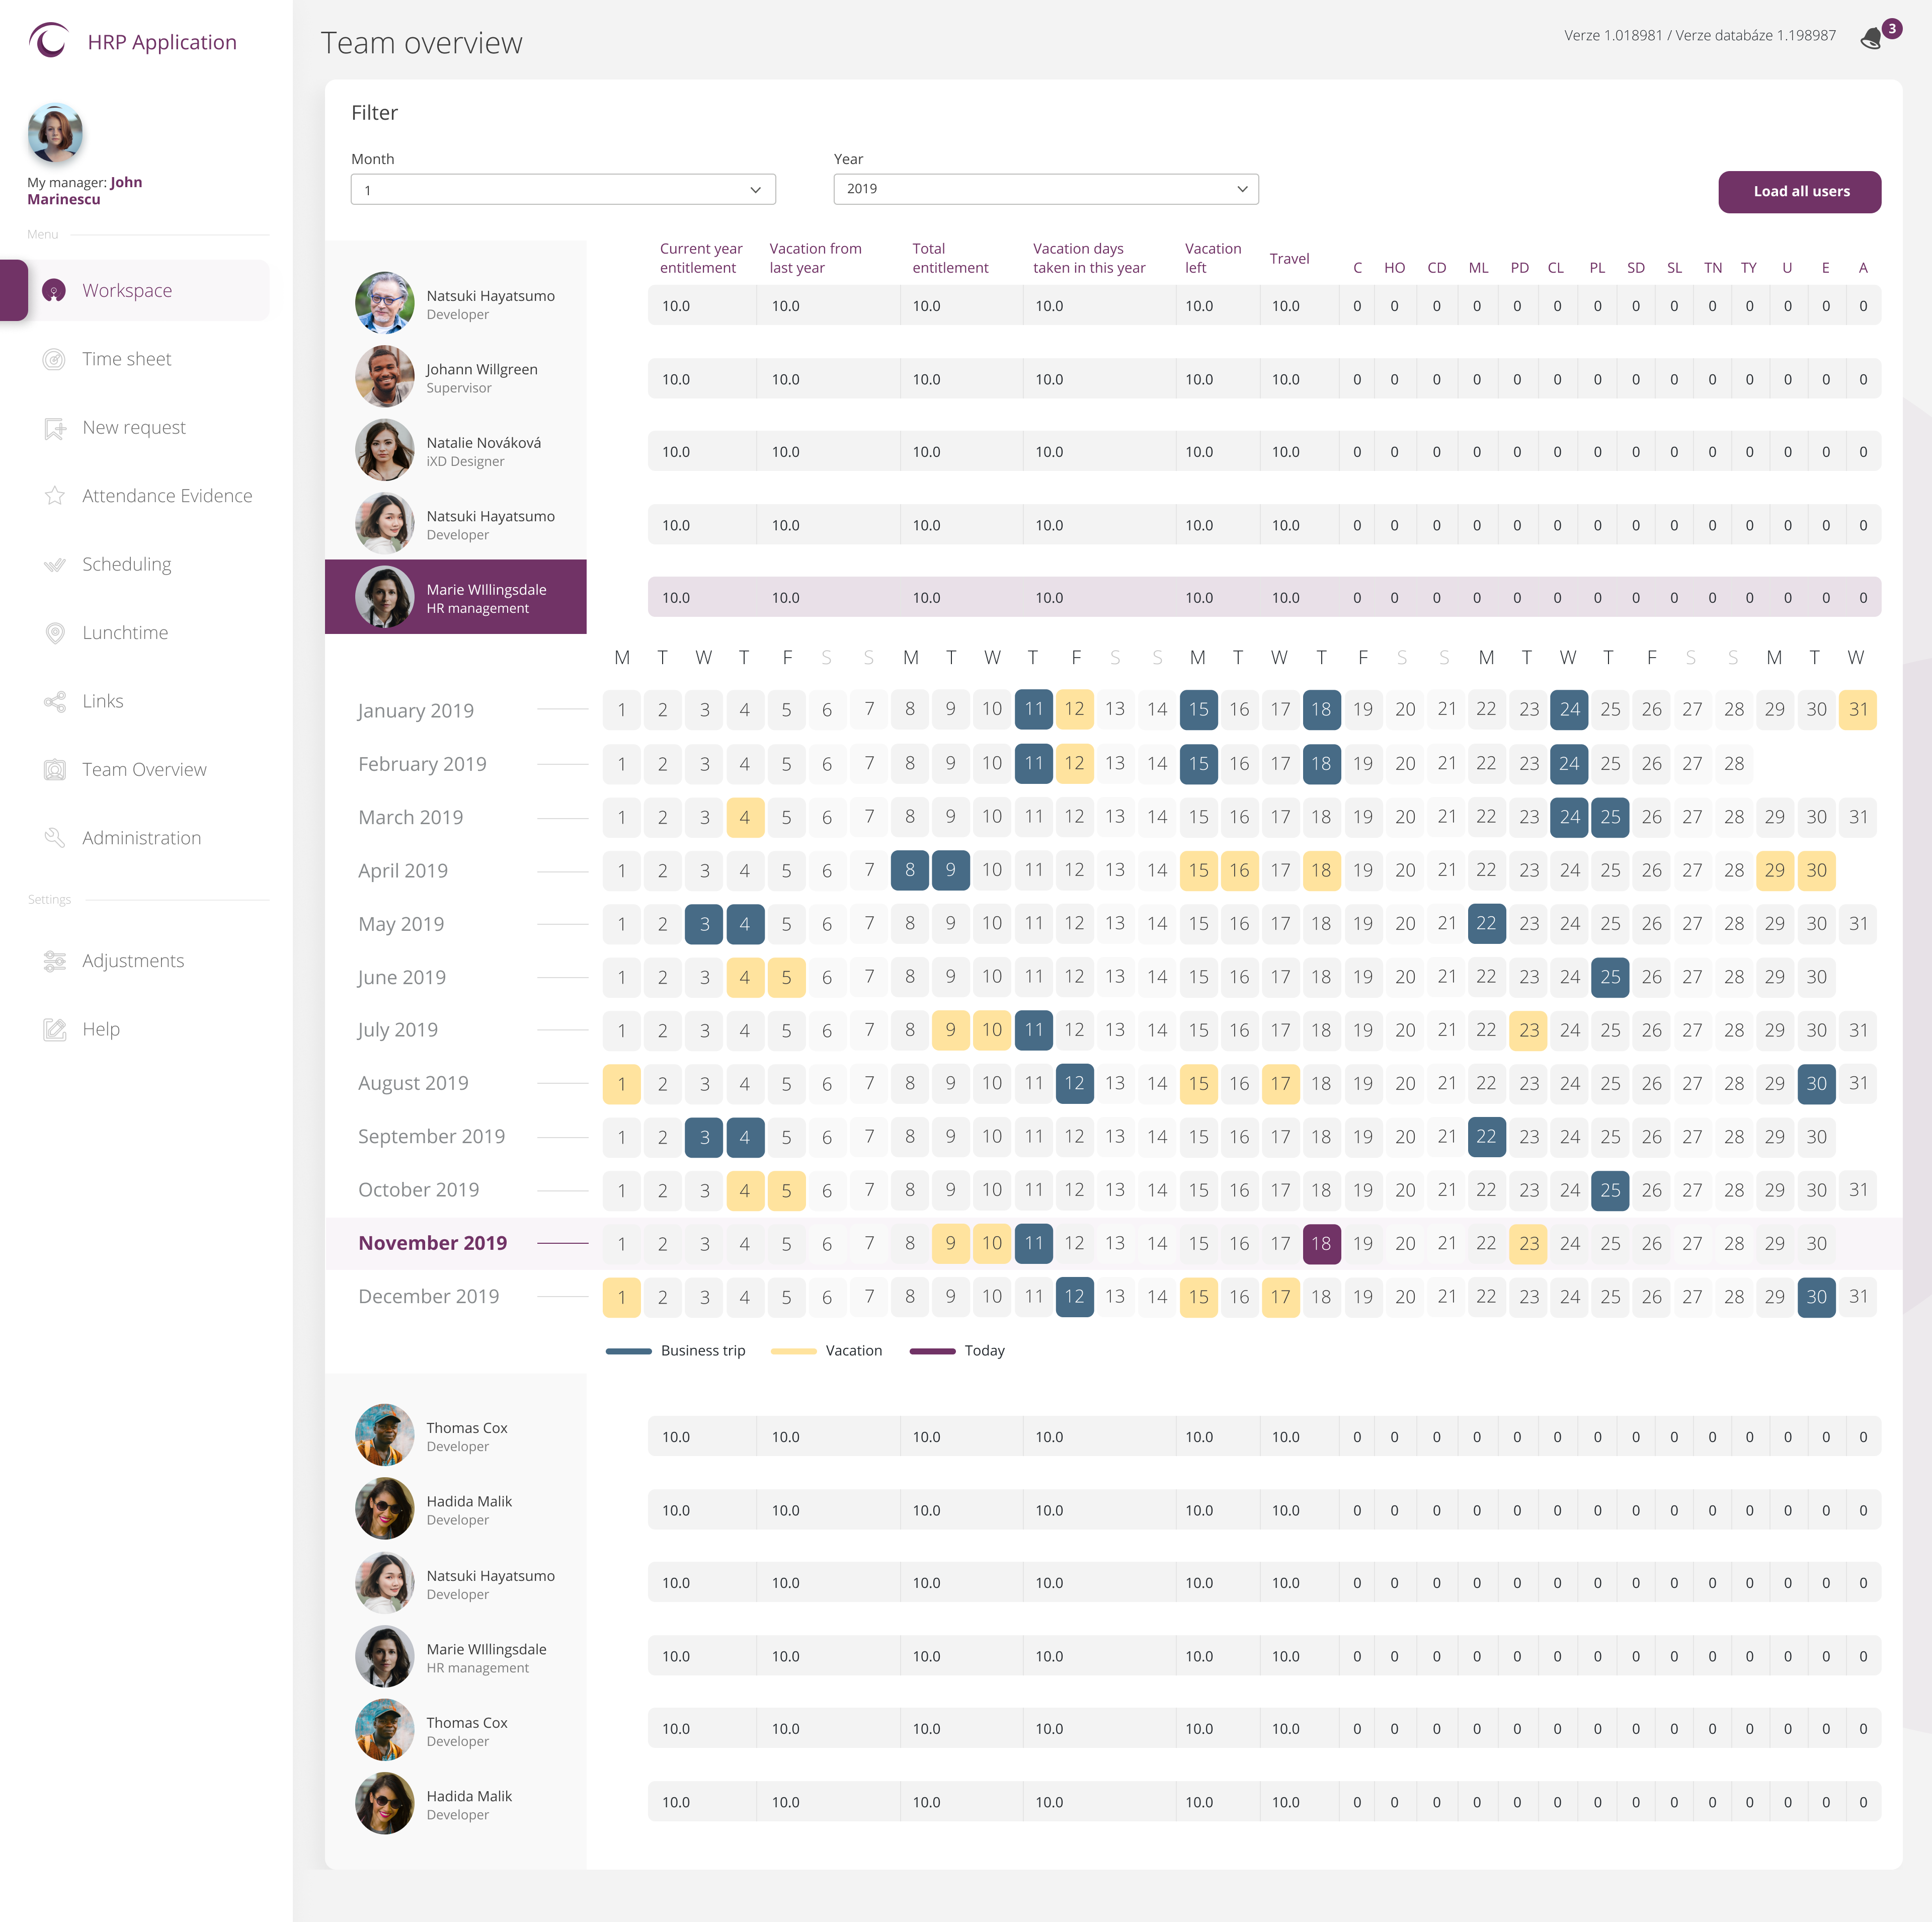Viewport: 1932px width, 1922px height.
Task: Select Johann Willgreen Supervisor row
Action: (x=456, y=377)
